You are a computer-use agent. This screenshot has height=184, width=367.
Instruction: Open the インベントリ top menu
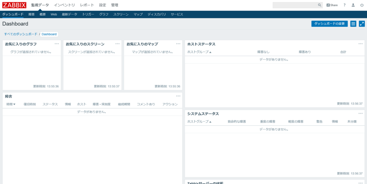click(65, 5)
